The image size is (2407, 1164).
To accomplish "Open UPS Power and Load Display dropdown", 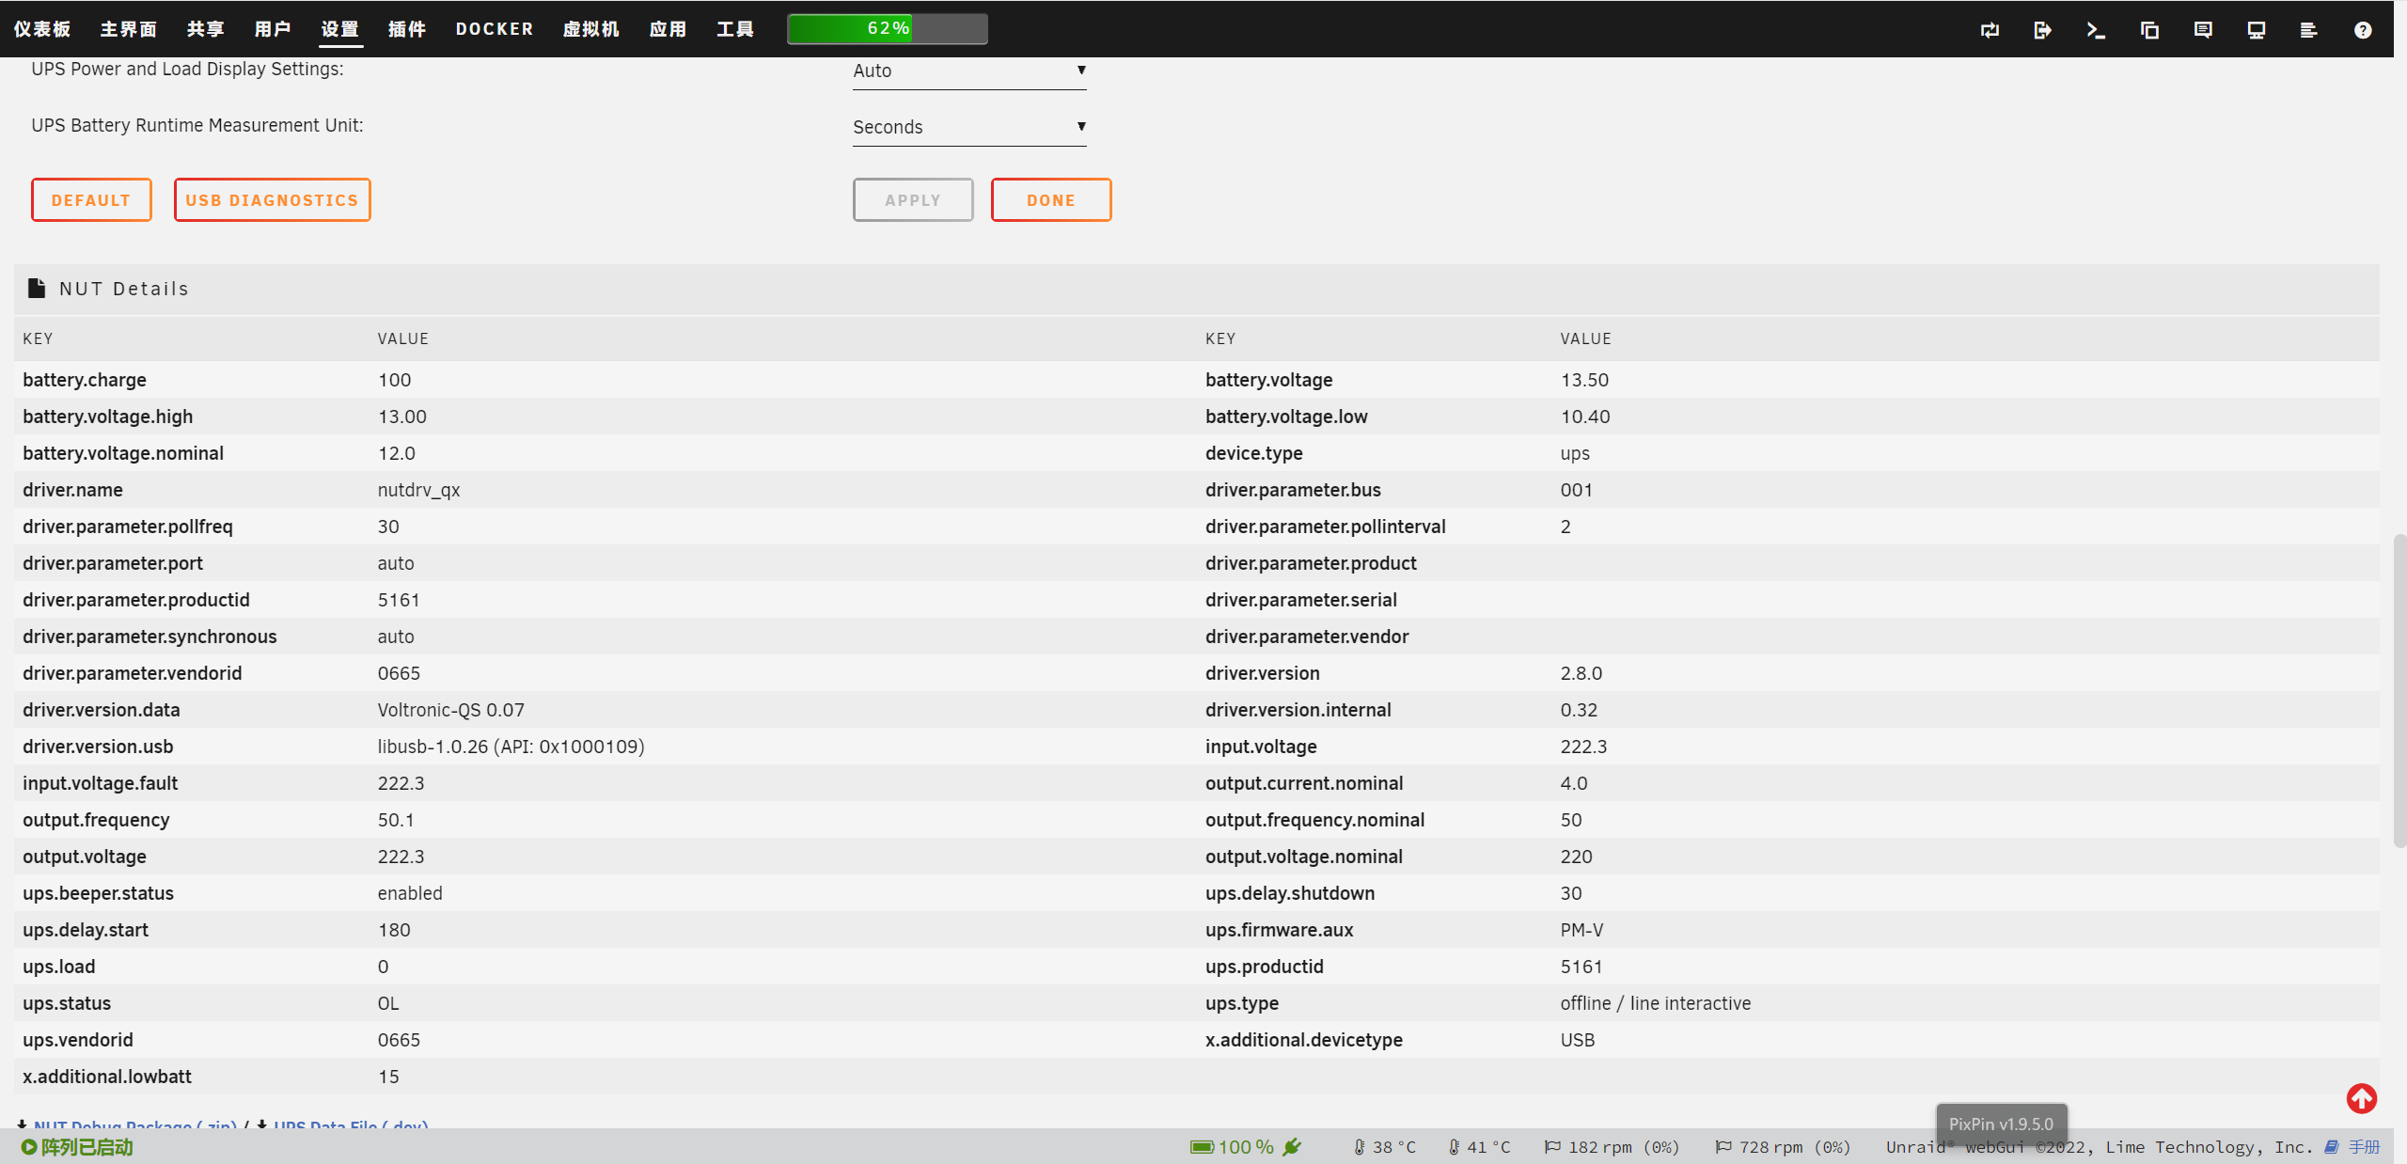I will pos(968,71).
